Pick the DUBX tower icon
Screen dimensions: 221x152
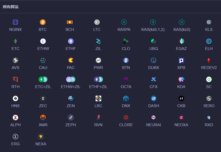(154, 60)
